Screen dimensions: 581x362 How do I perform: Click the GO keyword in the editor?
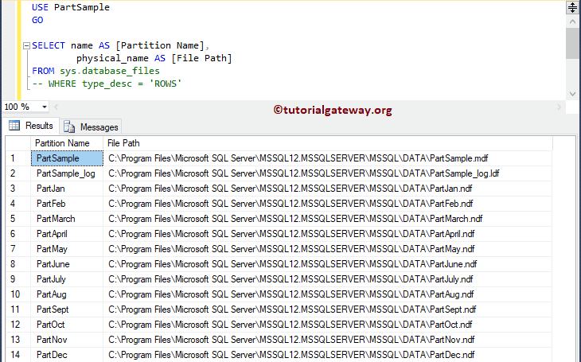(37, 20)
